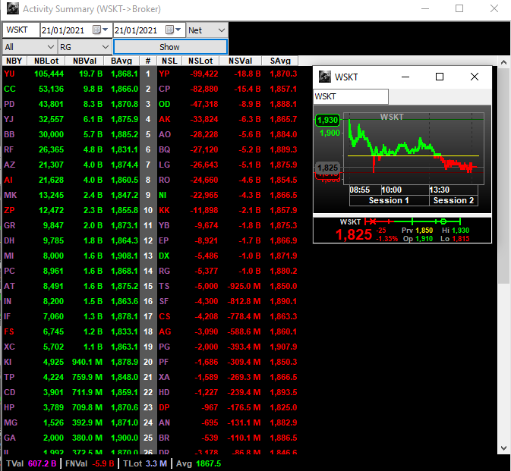This screenshot has height=471, width=511.
Task: Click the Show button
Action: pyautogui.click(x=170, y=47)
